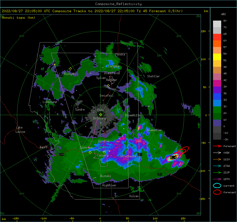Click the 80 dBZ light gray color swatch
Viewport: 237px width, 222px height.
217,24
